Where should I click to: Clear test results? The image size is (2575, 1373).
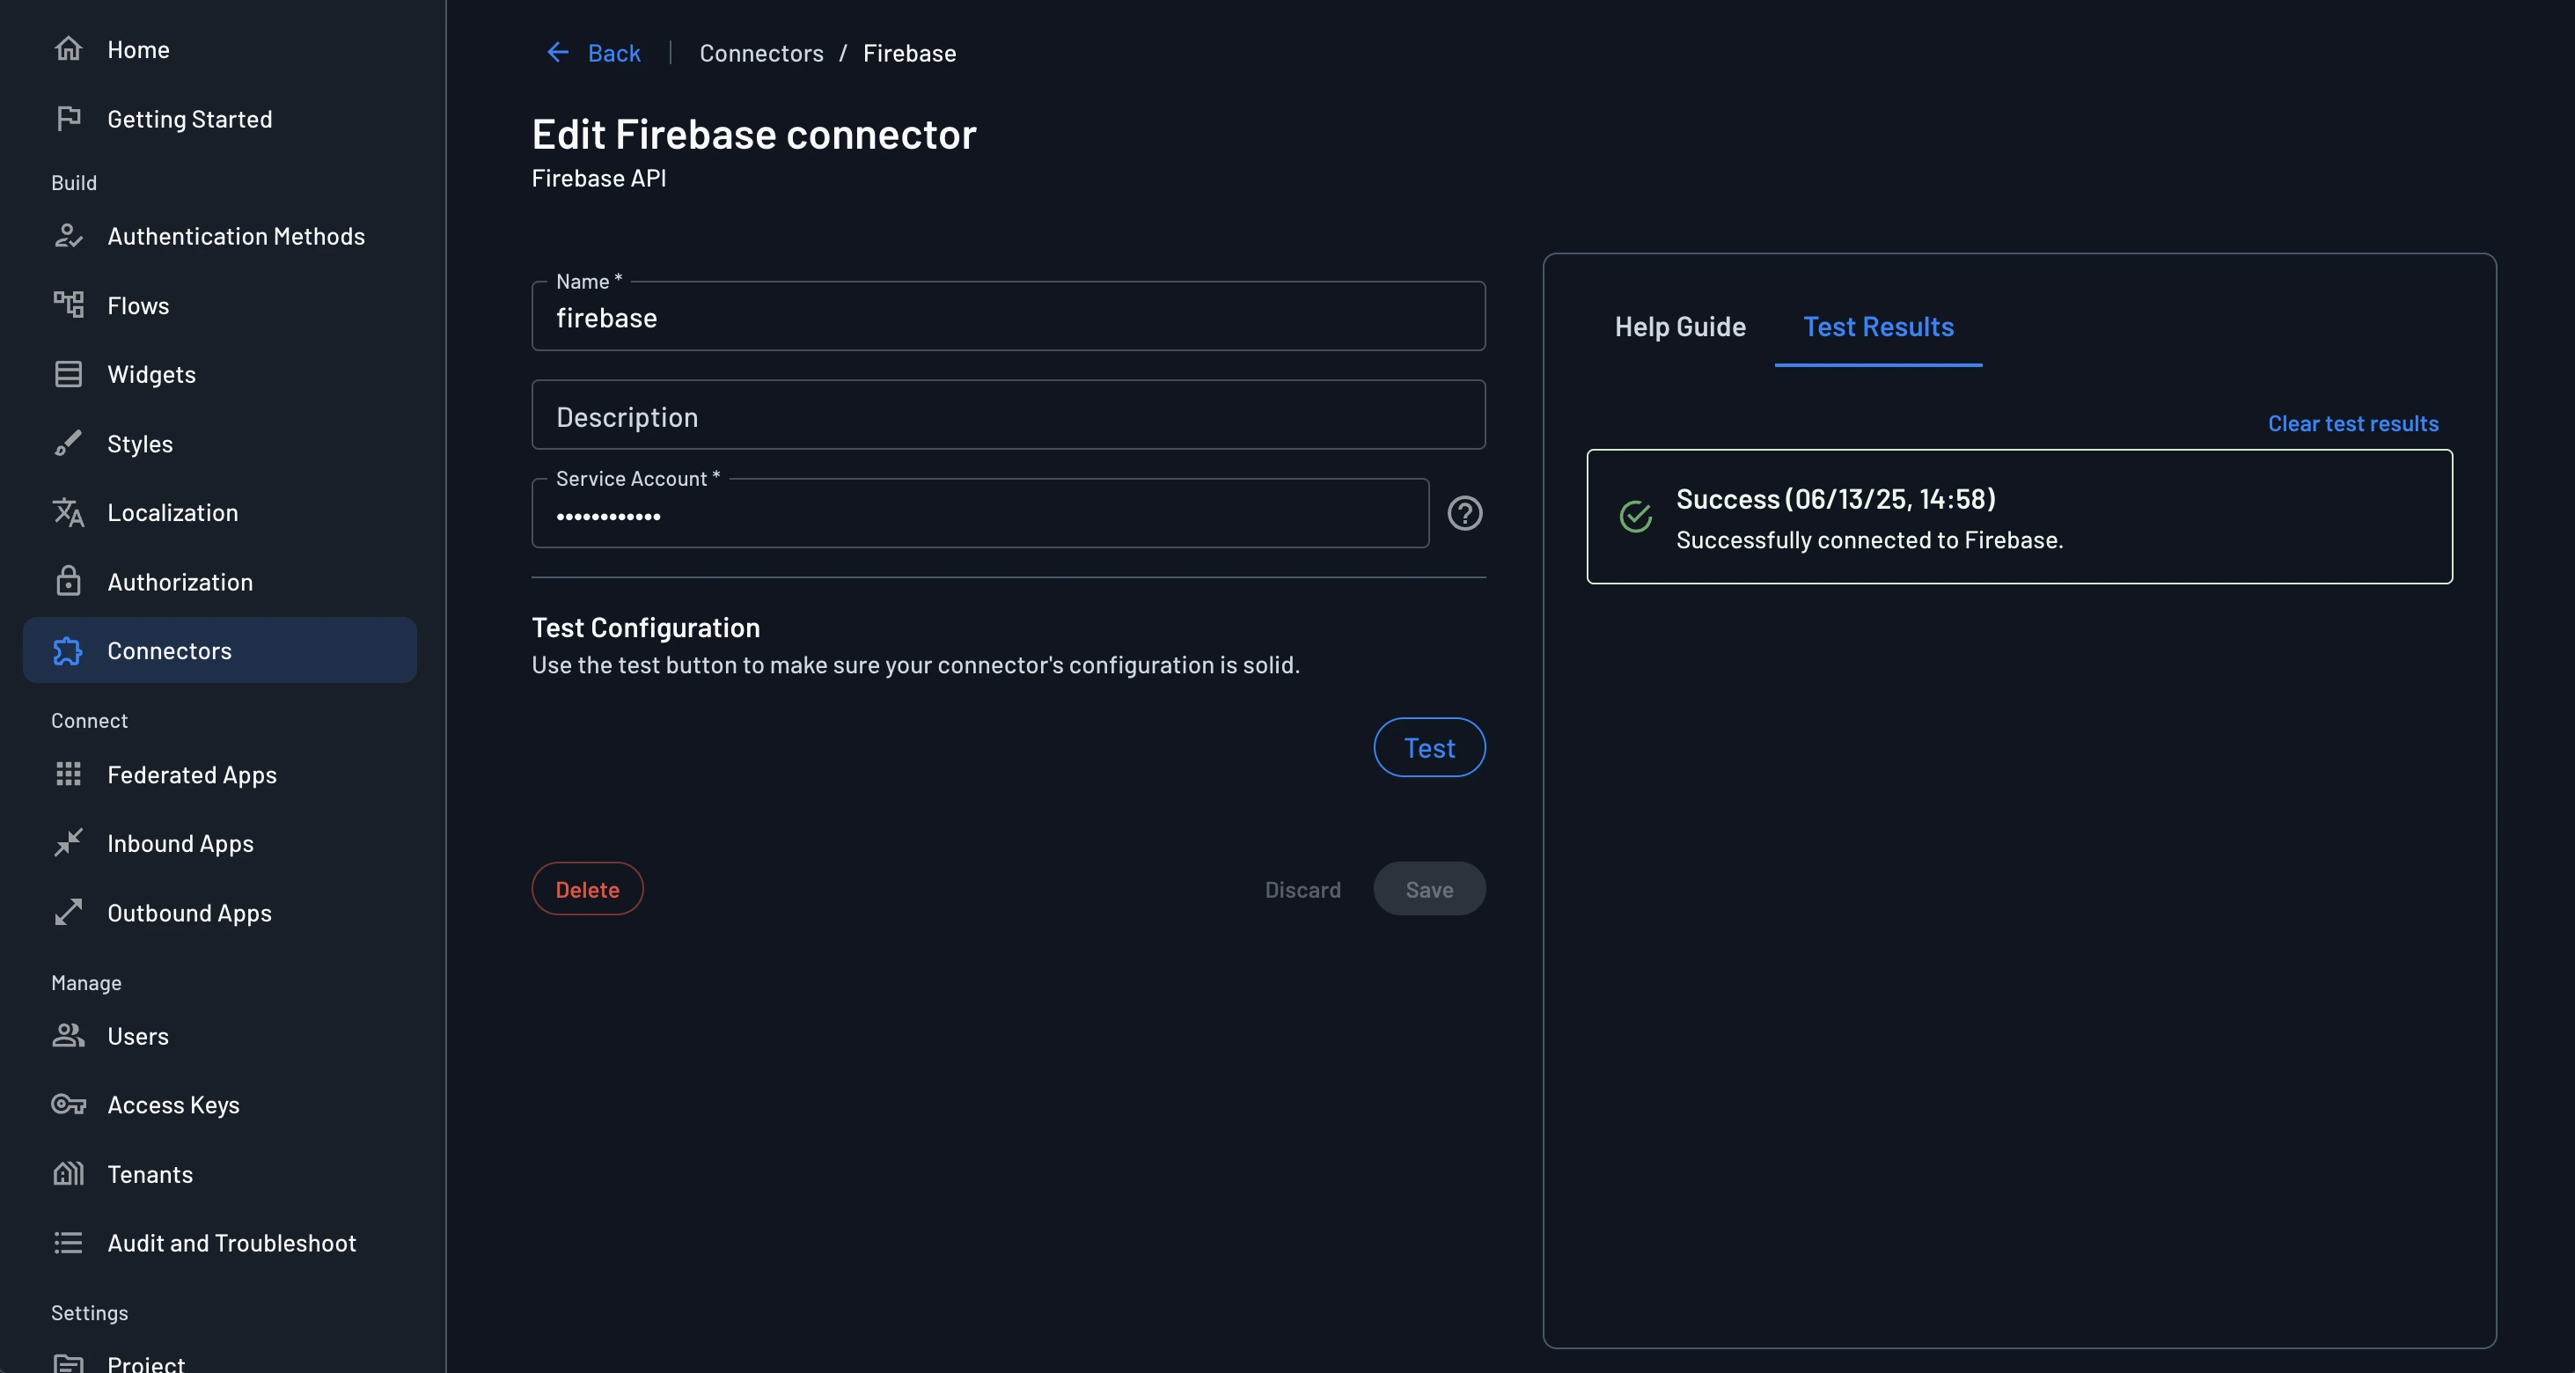coord(2353,423)
